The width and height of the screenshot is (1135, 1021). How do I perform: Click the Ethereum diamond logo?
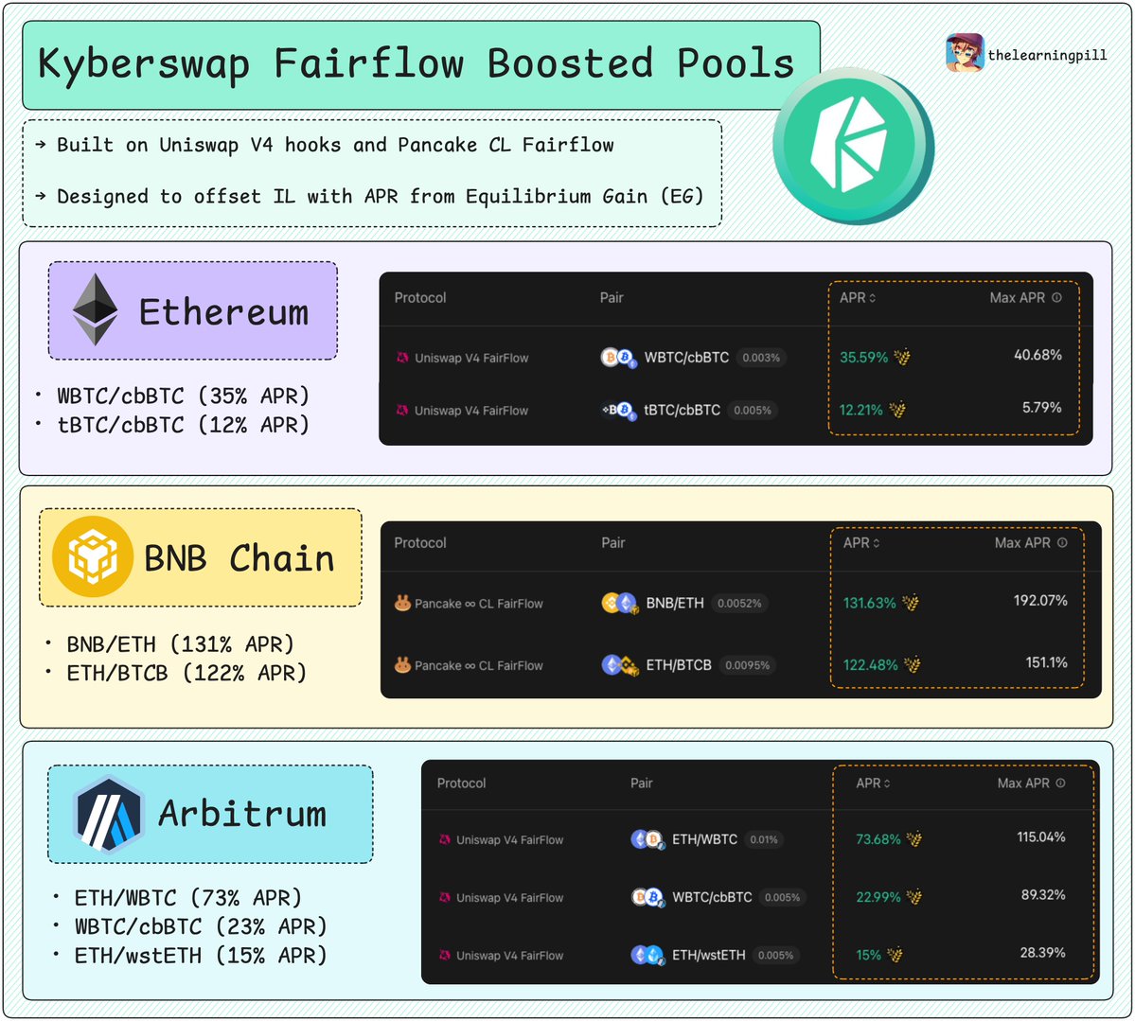coord(95,309)
